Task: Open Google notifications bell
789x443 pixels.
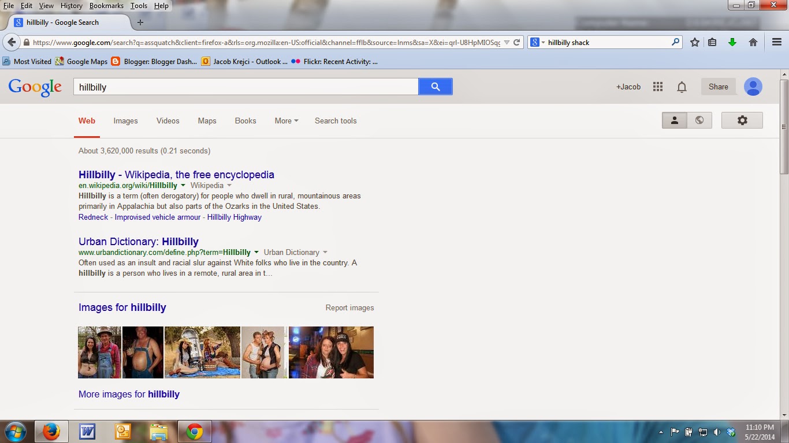Action: [682, 87]
